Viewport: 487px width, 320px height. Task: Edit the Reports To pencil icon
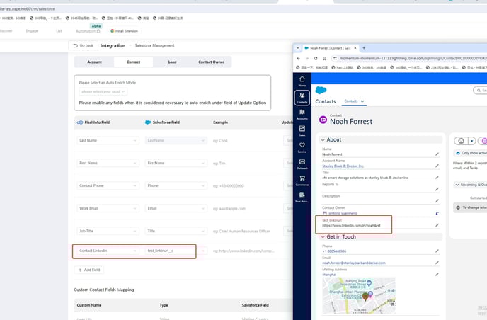tap(437, 189)
